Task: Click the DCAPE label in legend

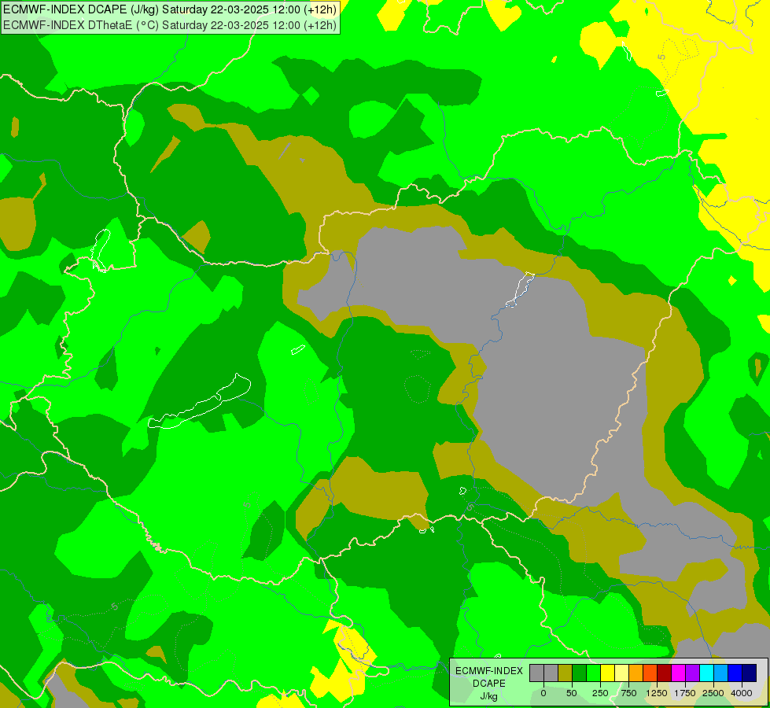Action: coord(489,684)
